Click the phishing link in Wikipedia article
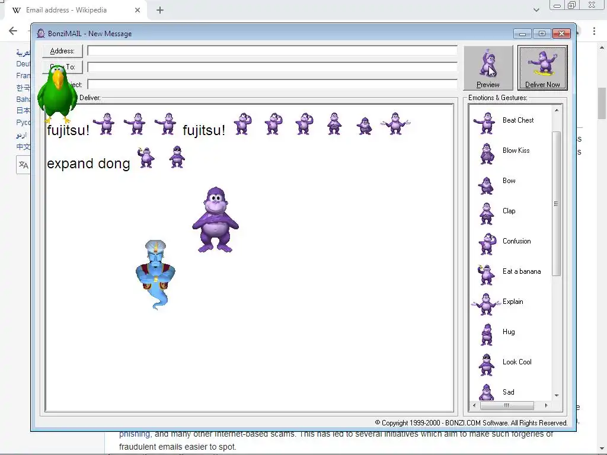 [134, 434]
